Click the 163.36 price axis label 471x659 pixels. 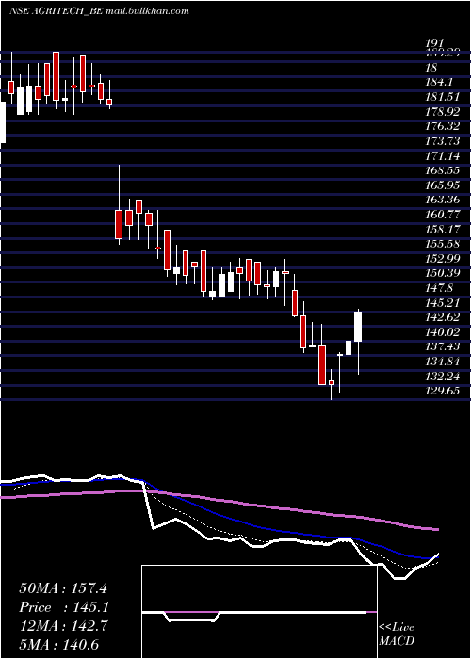[443, 200]
